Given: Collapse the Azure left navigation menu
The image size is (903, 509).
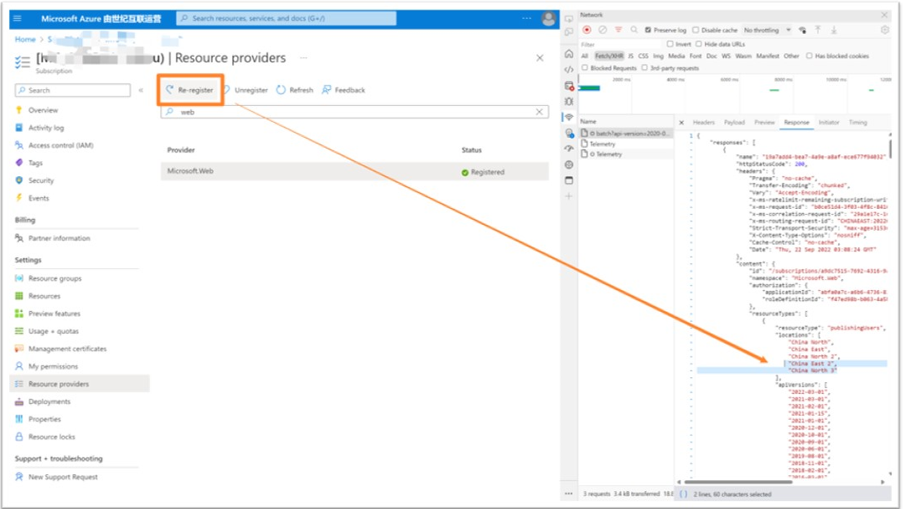Looking at the screenshot, I should (x=141, y=90).
